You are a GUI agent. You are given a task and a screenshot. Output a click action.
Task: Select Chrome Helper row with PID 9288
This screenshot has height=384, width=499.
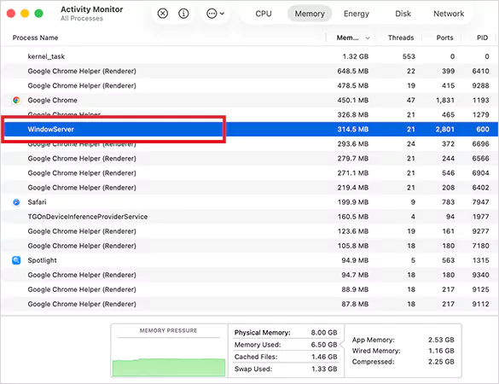pos(249,85)
